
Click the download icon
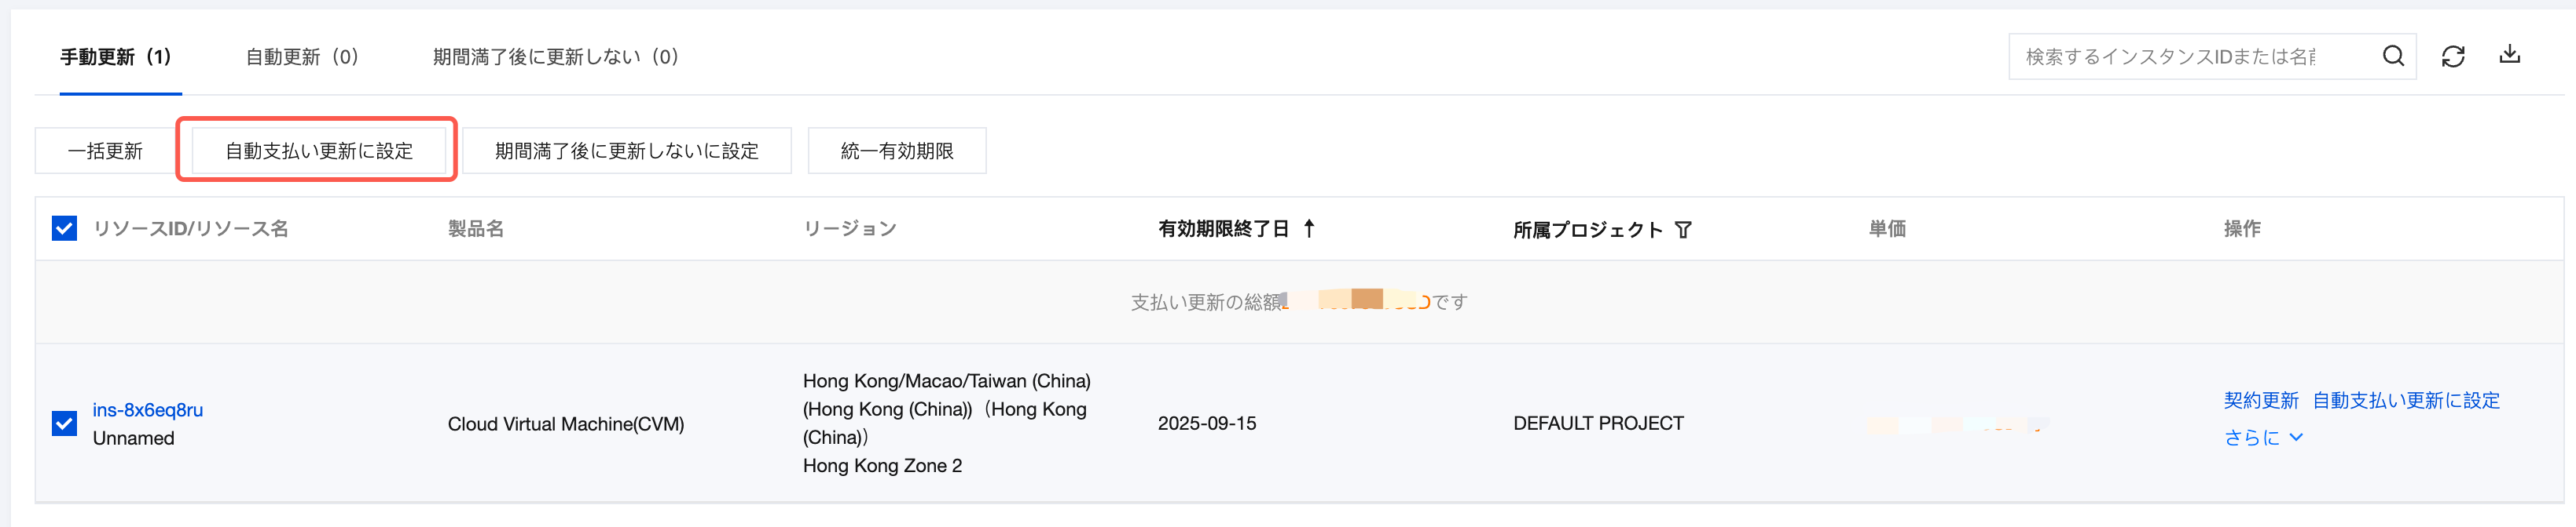point(2509,55)
